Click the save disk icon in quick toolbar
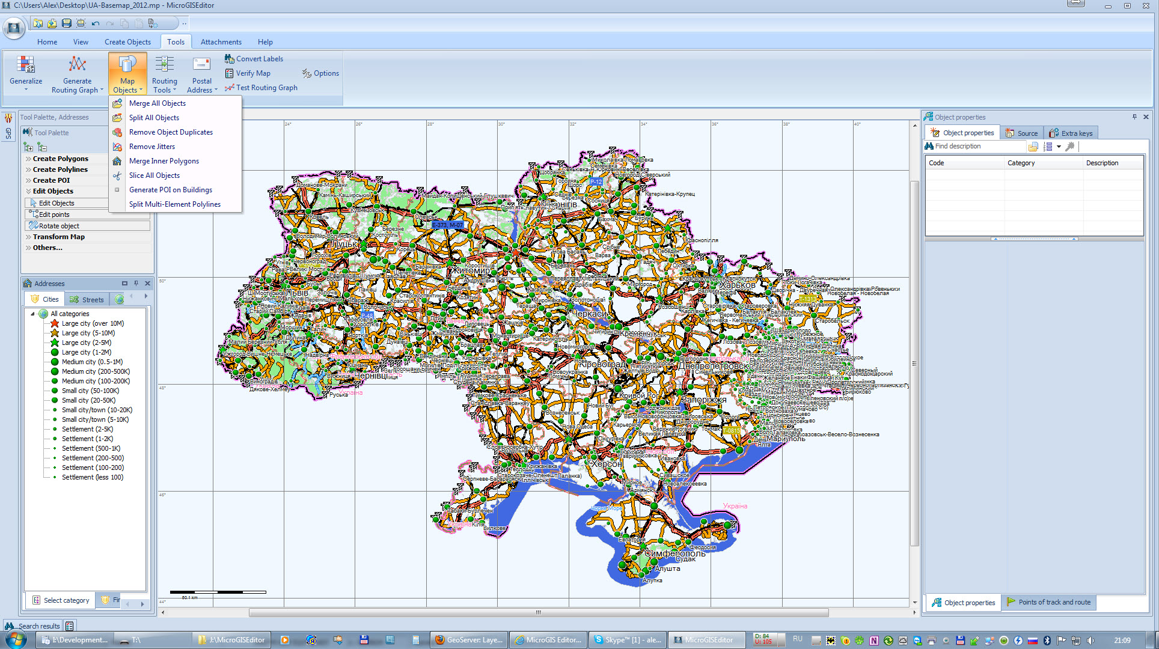Image resolution: width=1159 pixels, height=649 pixels. pyautogui.click(x=66, y=23)
